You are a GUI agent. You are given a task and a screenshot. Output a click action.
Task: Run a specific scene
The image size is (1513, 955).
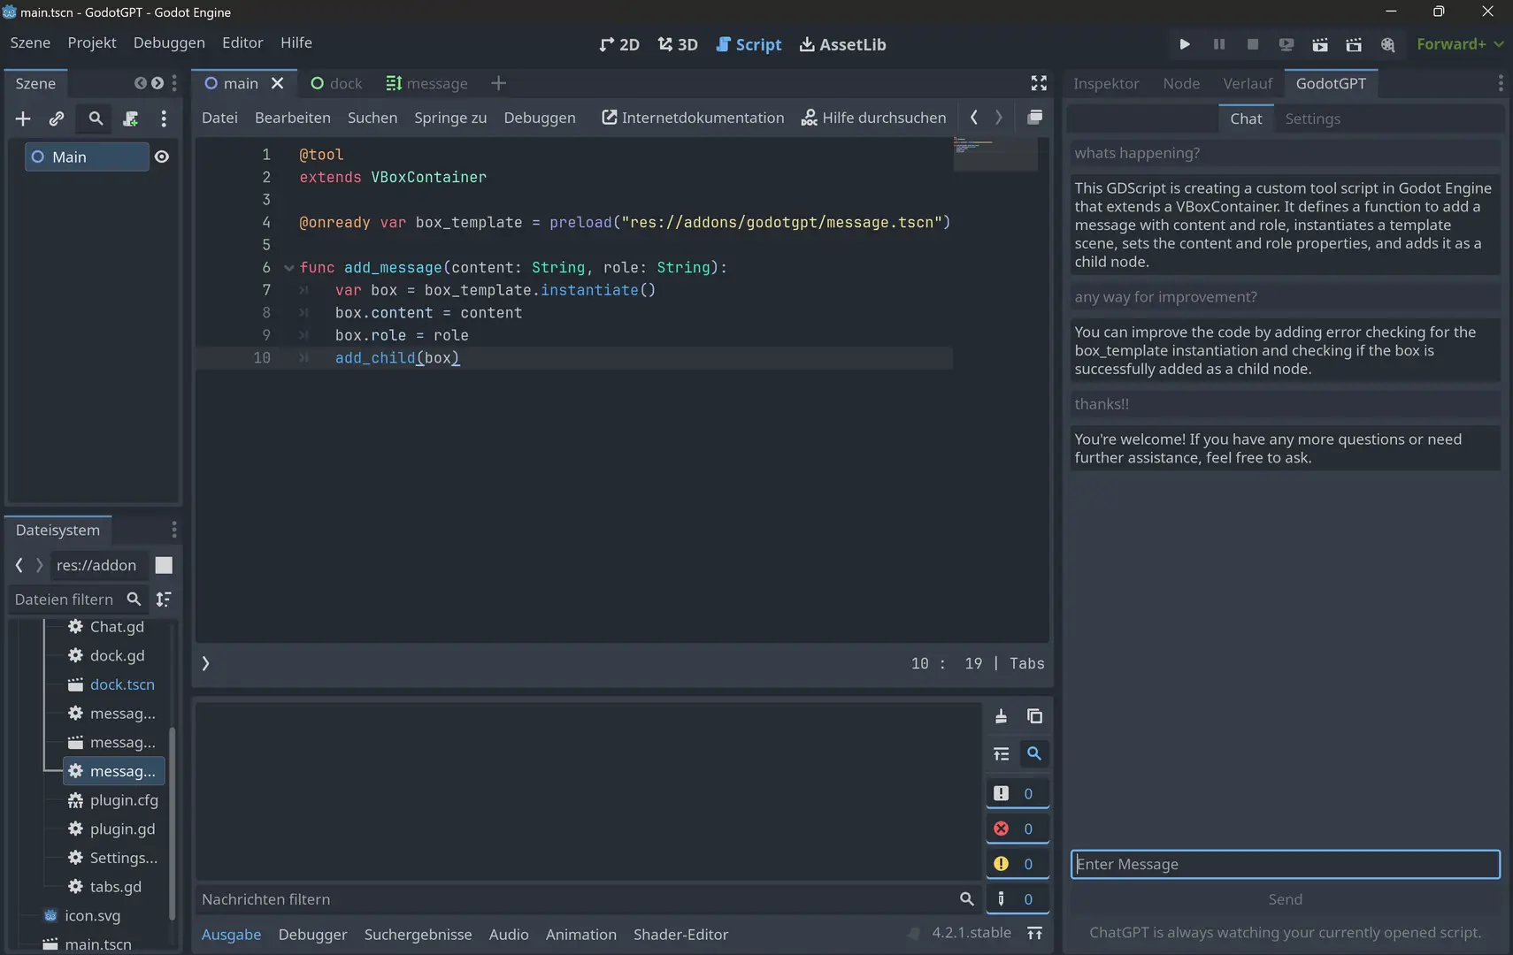click(1354, 44)
